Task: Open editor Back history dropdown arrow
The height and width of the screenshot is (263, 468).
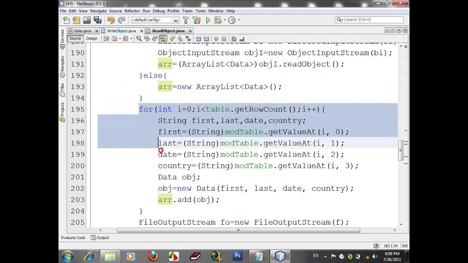Action: coord(120,38)
